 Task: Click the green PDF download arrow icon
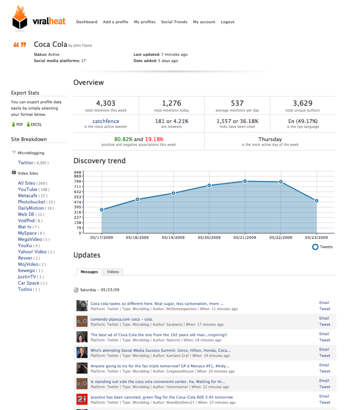[x=13, y=124]
